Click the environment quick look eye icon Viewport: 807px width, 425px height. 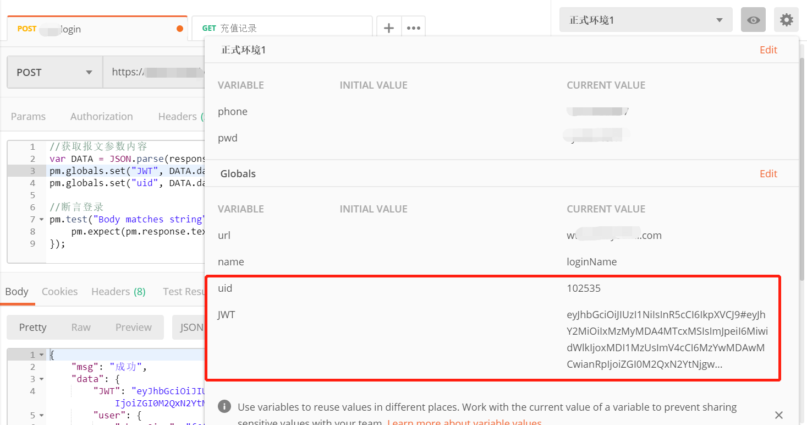[753, 20]
